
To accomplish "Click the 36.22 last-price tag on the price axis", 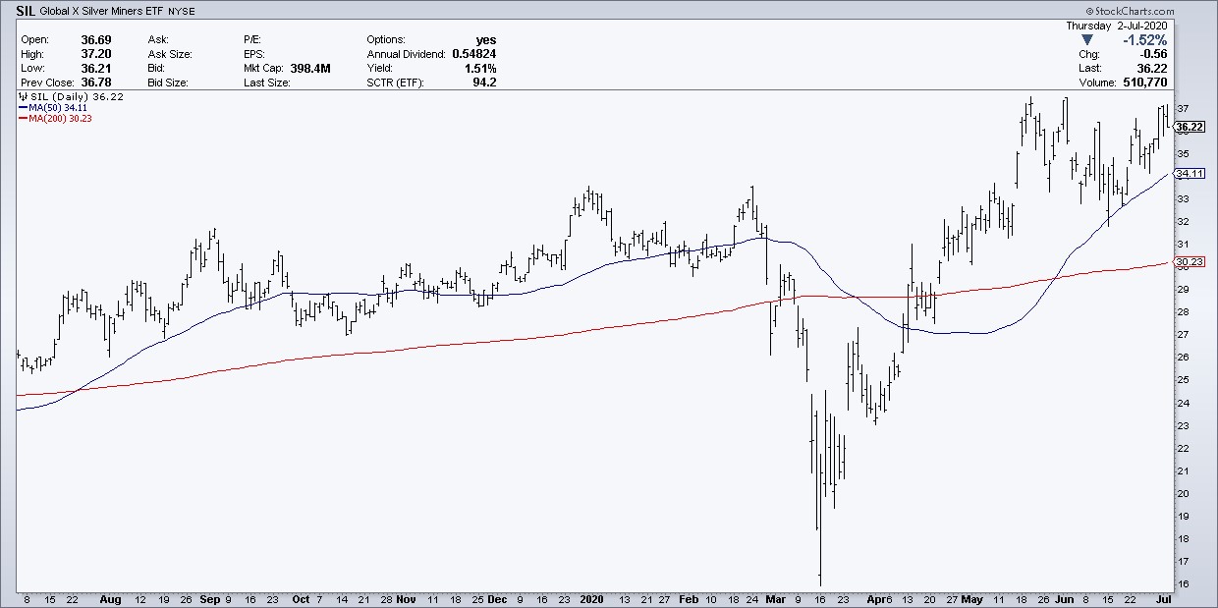I will pos(1190,127).
